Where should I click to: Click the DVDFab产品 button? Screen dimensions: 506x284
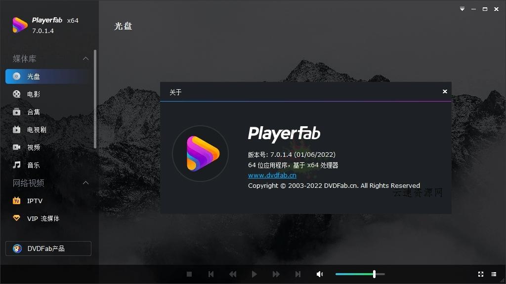coord(48,248)
